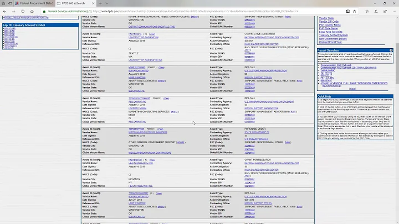Open NASA Shared Services Center link in University of Washington award
The height and width of the screenshot is (224, 399).
262,44
